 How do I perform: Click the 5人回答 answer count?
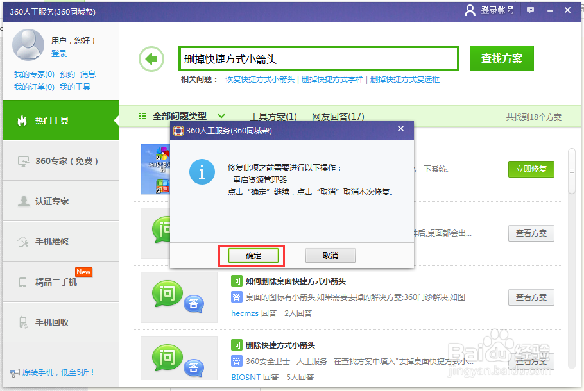[x=300, y=378]
